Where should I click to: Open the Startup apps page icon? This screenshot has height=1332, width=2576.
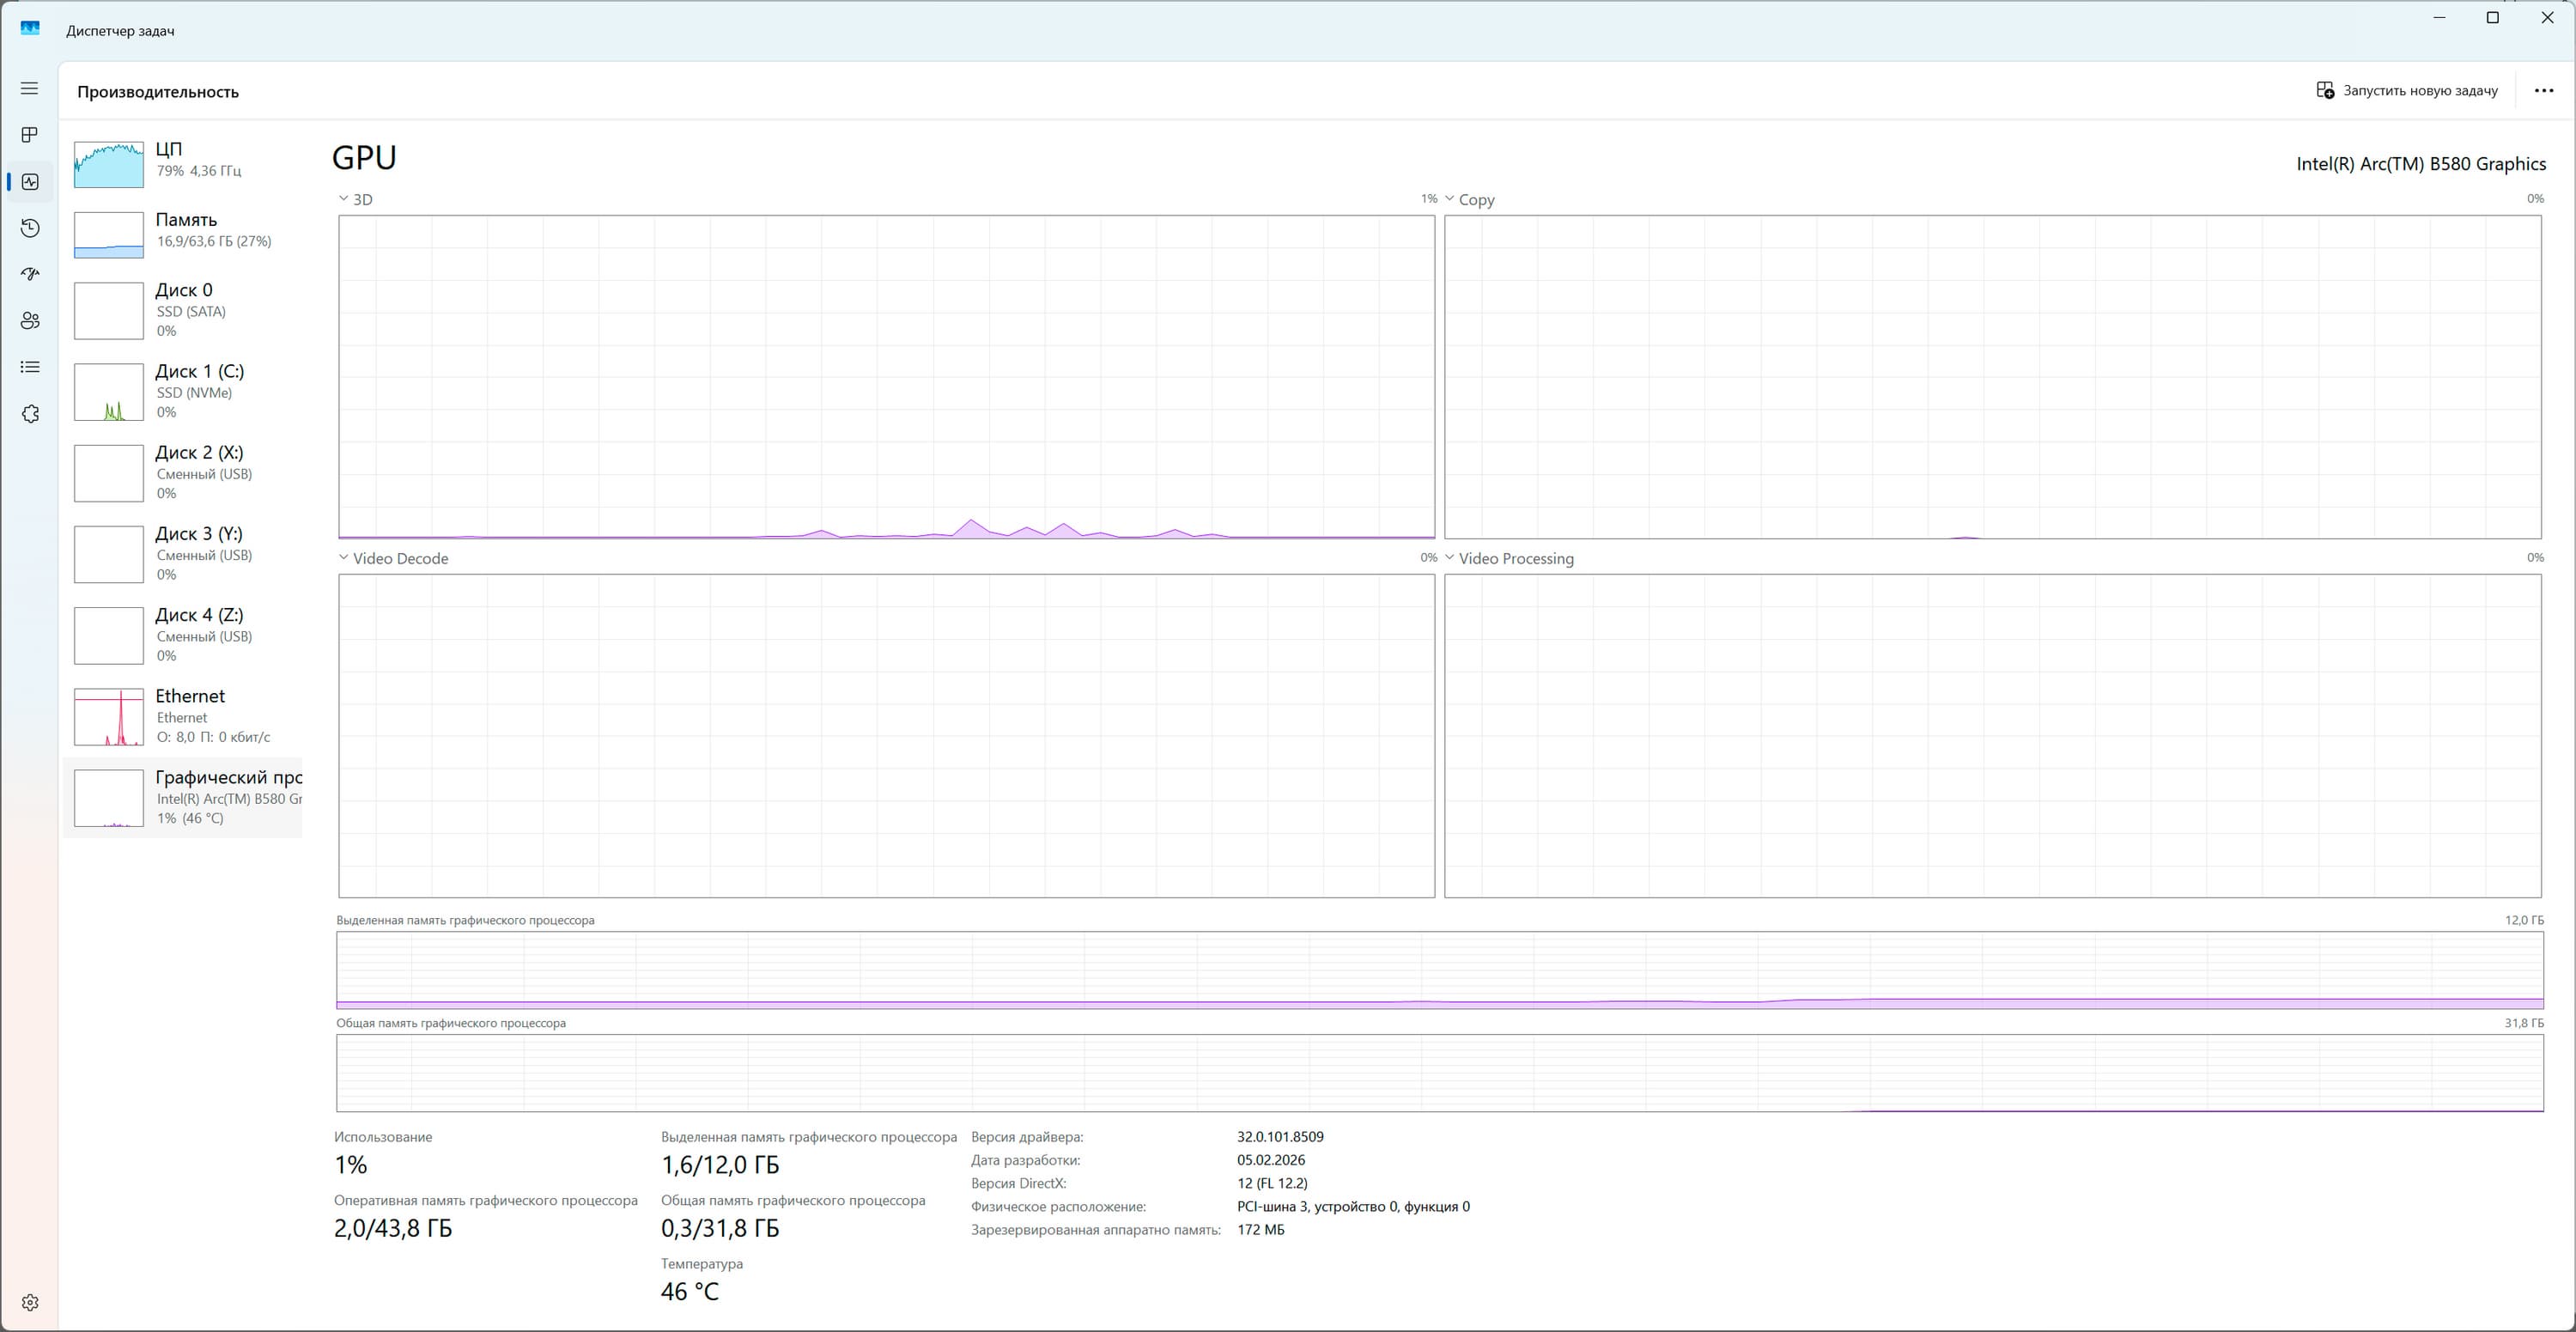point(30,274)
